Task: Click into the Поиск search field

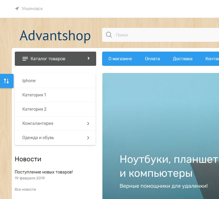Action: (x=166, y=35)
